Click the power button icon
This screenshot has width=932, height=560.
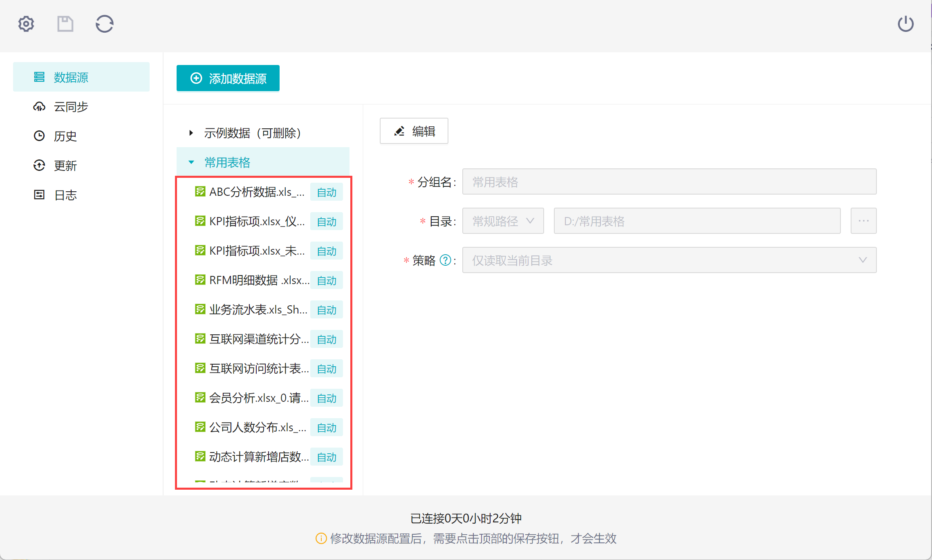pyautogui.click(x=905, y=24)
